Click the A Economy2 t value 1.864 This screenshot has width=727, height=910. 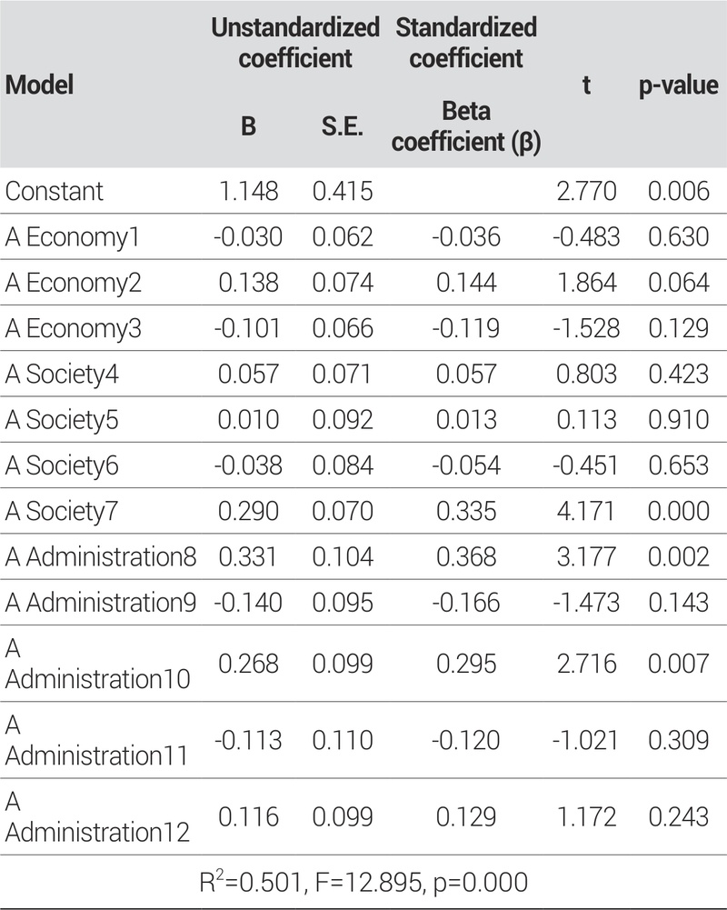point(585,283)
